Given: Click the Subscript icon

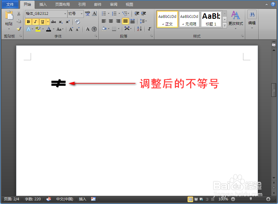Looking at the screenshot, I should pos(61,21).
